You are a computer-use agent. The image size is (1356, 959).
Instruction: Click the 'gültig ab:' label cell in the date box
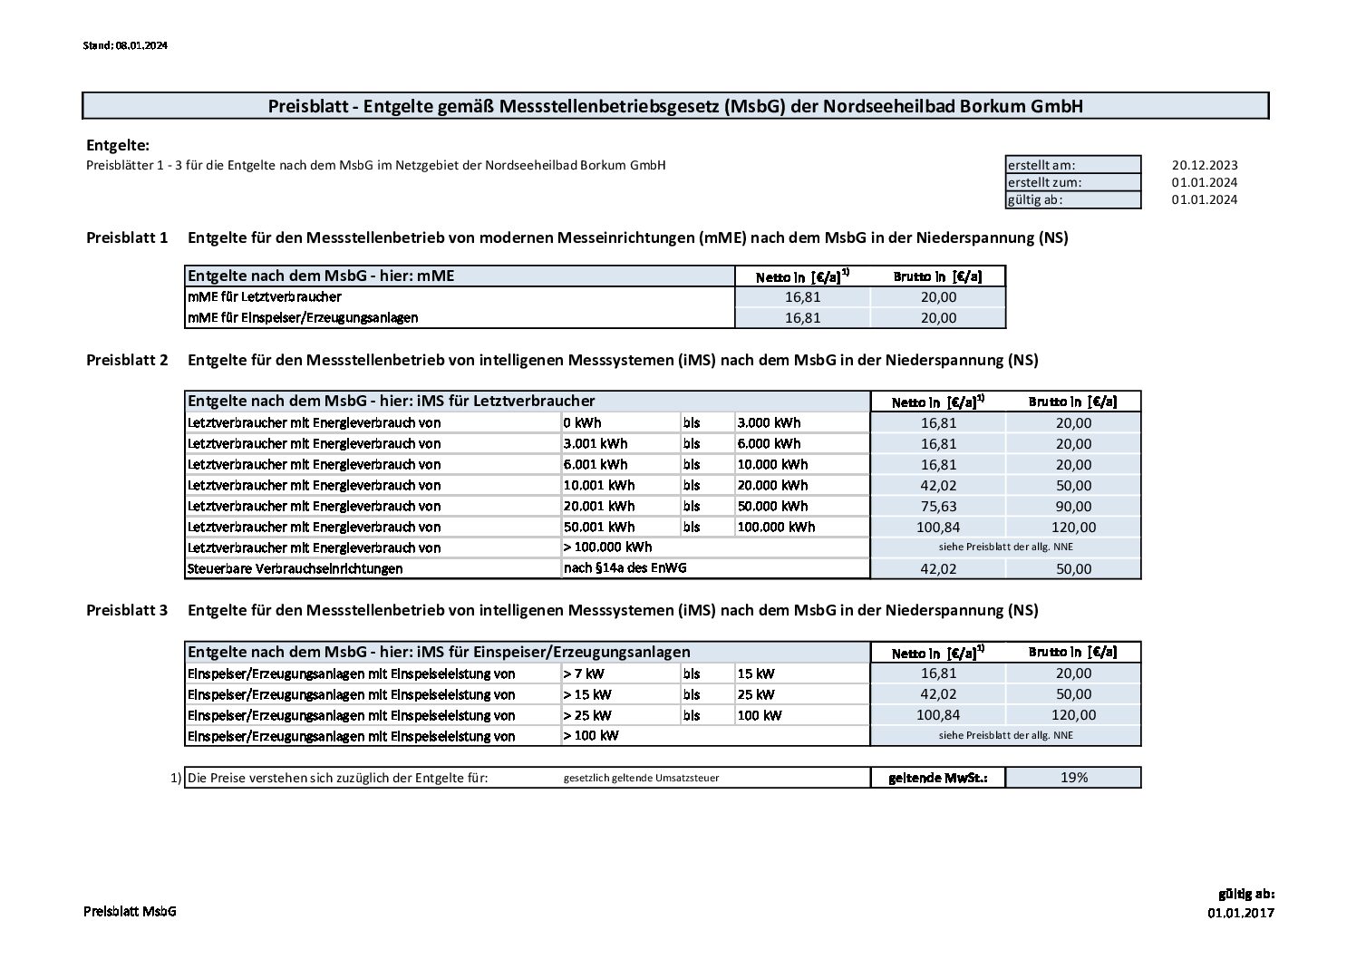pyautogui.click(x=1073, y=199)
